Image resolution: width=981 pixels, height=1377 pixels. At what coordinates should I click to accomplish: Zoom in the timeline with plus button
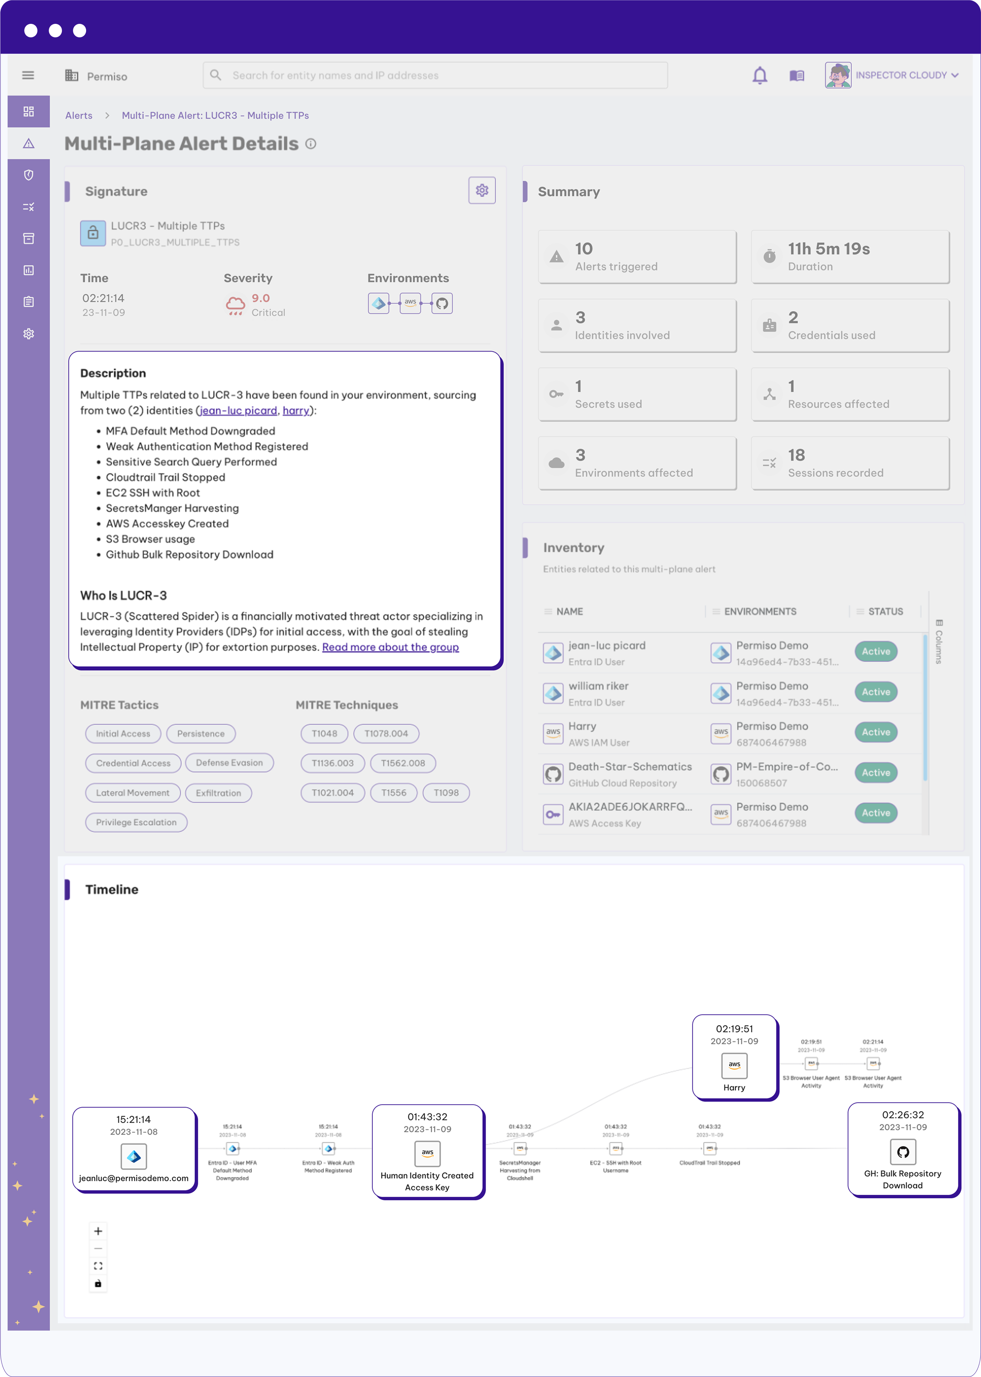tap(98, 1231)
